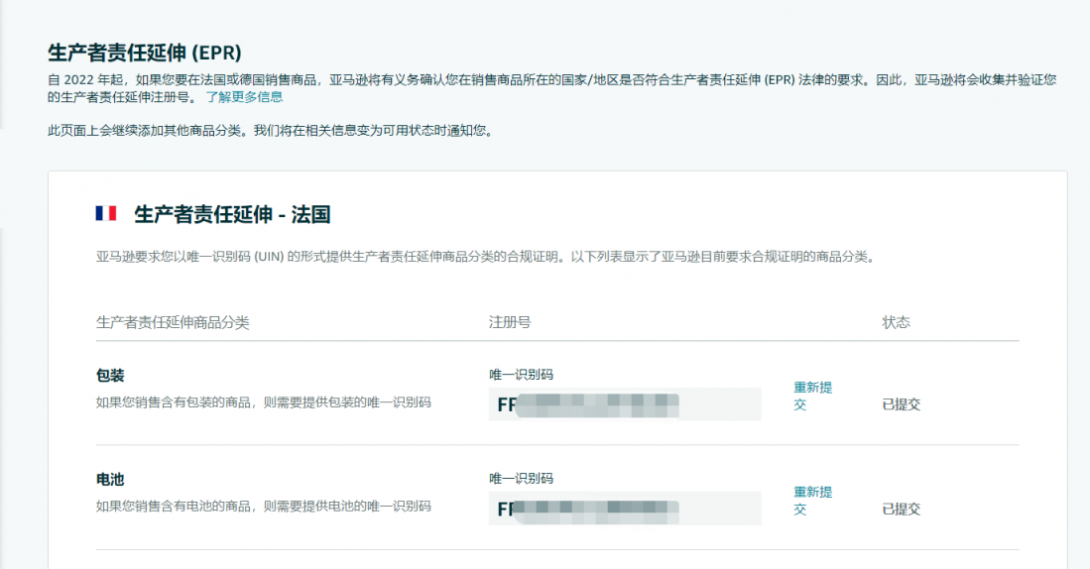Open the 了解更多信息 link
1090x569 pixels.
pos(244,97)
